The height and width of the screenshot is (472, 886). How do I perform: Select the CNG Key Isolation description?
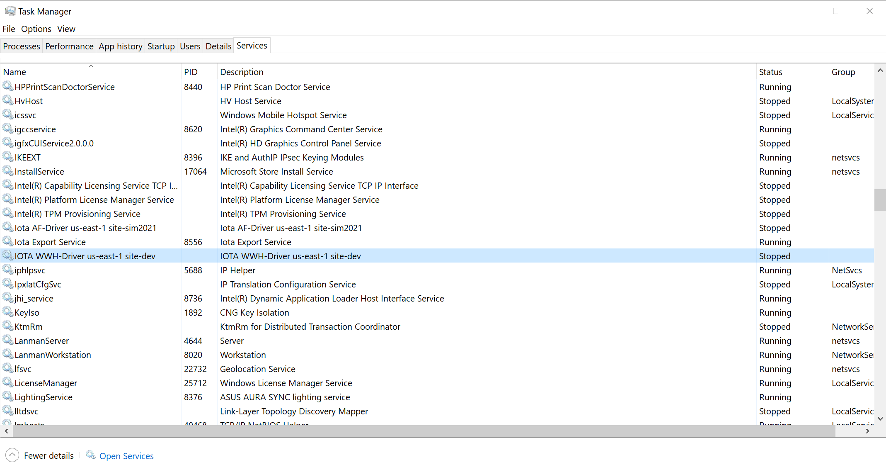coord(254,312)
